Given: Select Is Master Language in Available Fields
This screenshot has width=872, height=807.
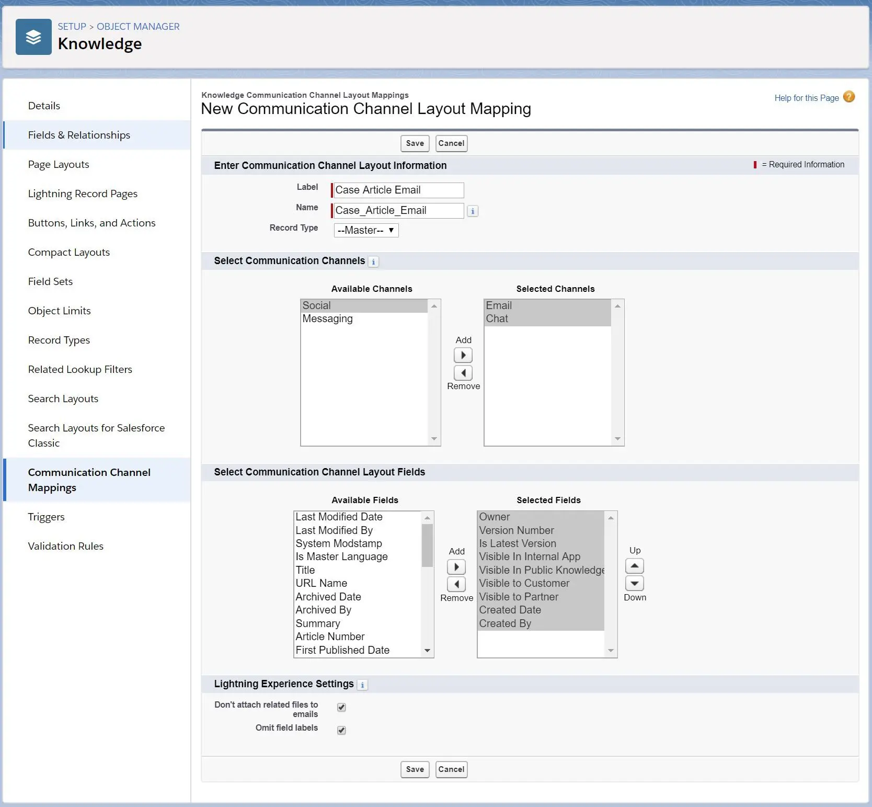Looking at the screenshot, I should (x=358, y=556).
